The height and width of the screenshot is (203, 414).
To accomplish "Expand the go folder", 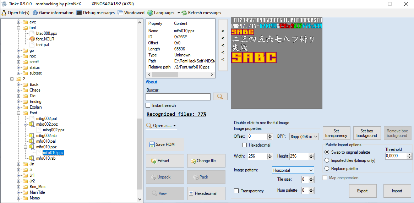I will pos(18,50).
